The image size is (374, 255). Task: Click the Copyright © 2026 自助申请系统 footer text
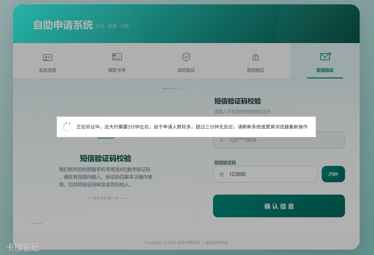point(172,243)
